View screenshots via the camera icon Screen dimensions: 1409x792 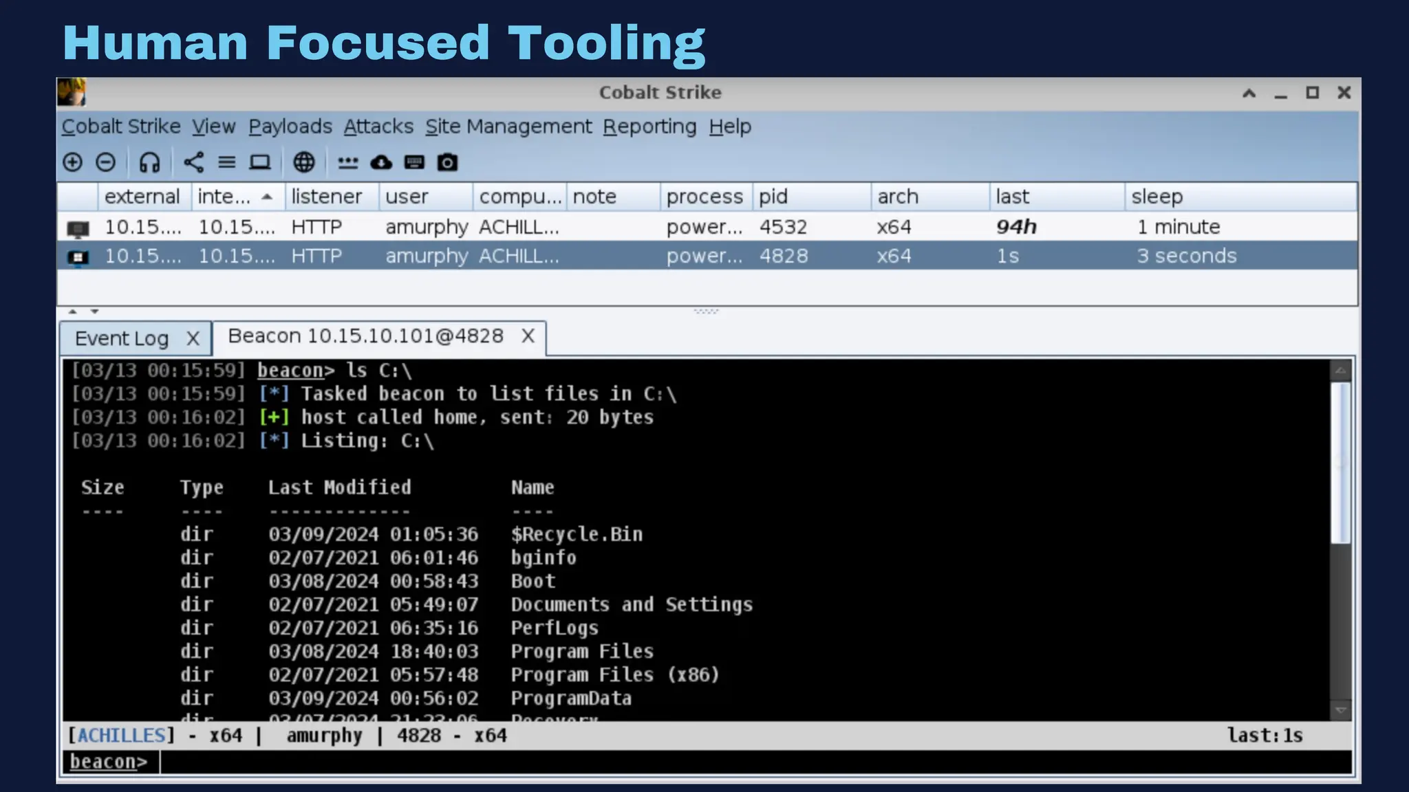point(447,162)
